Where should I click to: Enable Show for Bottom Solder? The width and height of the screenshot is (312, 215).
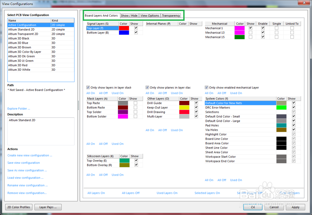click(x=135, y=117)
